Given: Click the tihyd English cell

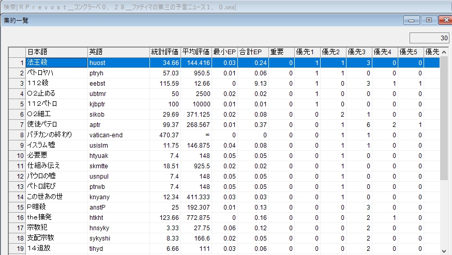Looking at the screenshot, I should point(118,248).
